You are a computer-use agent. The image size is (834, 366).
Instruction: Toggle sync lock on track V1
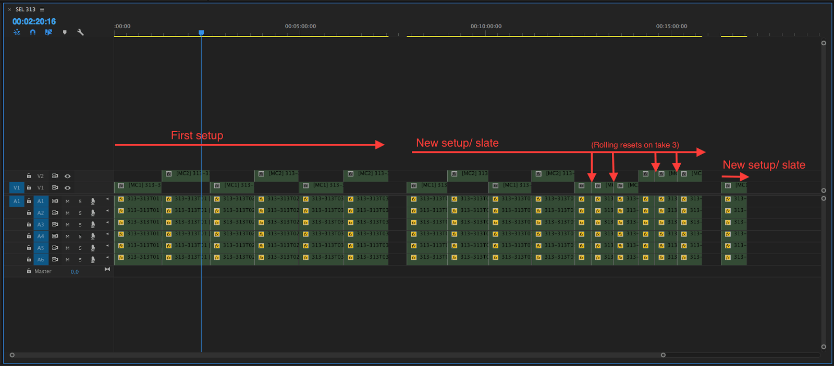[x=55, y=187]
